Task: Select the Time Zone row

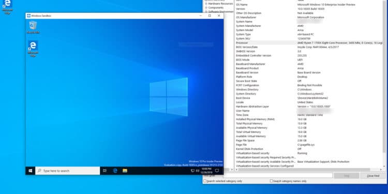Action: (x=309, y=115)
